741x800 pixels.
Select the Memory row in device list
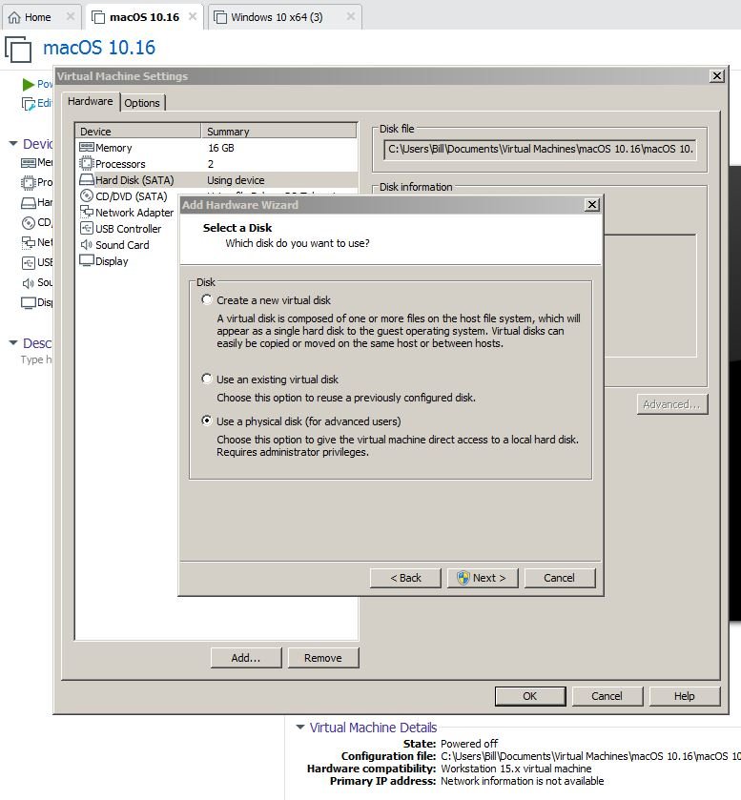pyautogui.click(x=216, y=148)
